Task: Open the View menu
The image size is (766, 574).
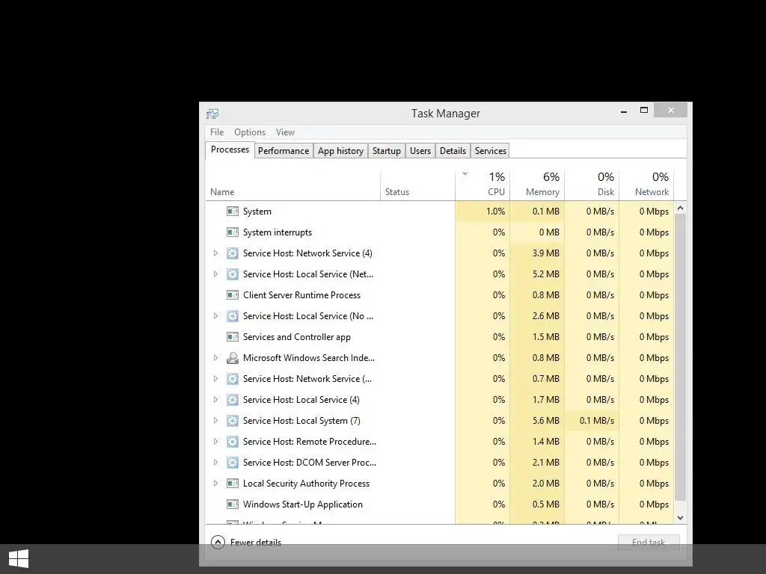Action: (285, 132)
